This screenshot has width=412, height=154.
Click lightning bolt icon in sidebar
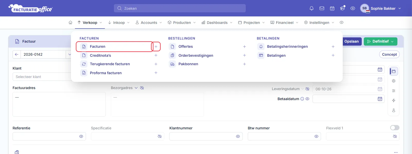(393, 100)
